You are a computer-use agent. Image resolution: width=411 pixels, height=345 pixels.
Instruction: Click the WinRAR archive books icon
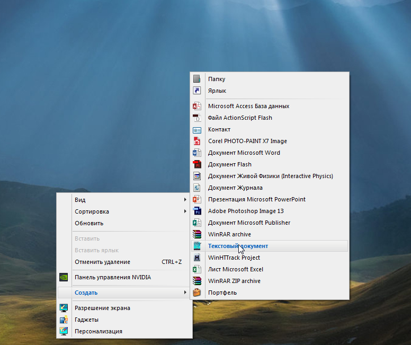[x=197, y=234]
